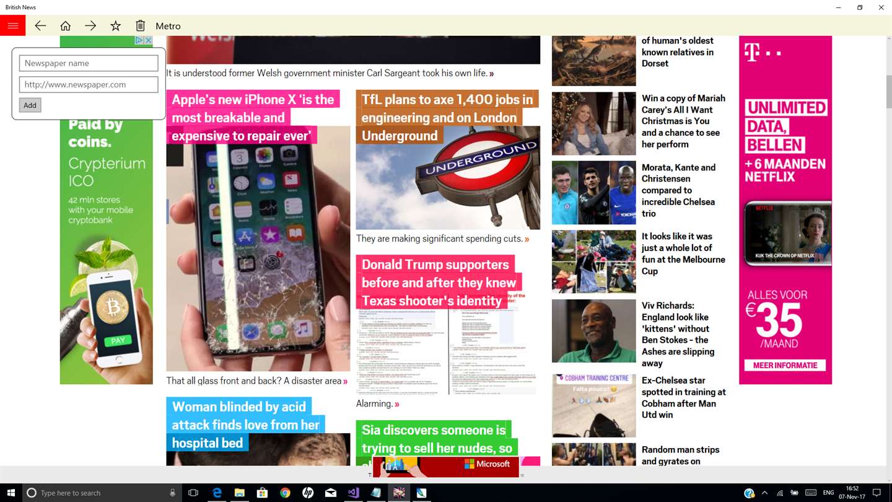The width and height of the screenshot is (892, 502).
Task: Launch Microsoft Edge from taskbar
Action: pos(217,493)
